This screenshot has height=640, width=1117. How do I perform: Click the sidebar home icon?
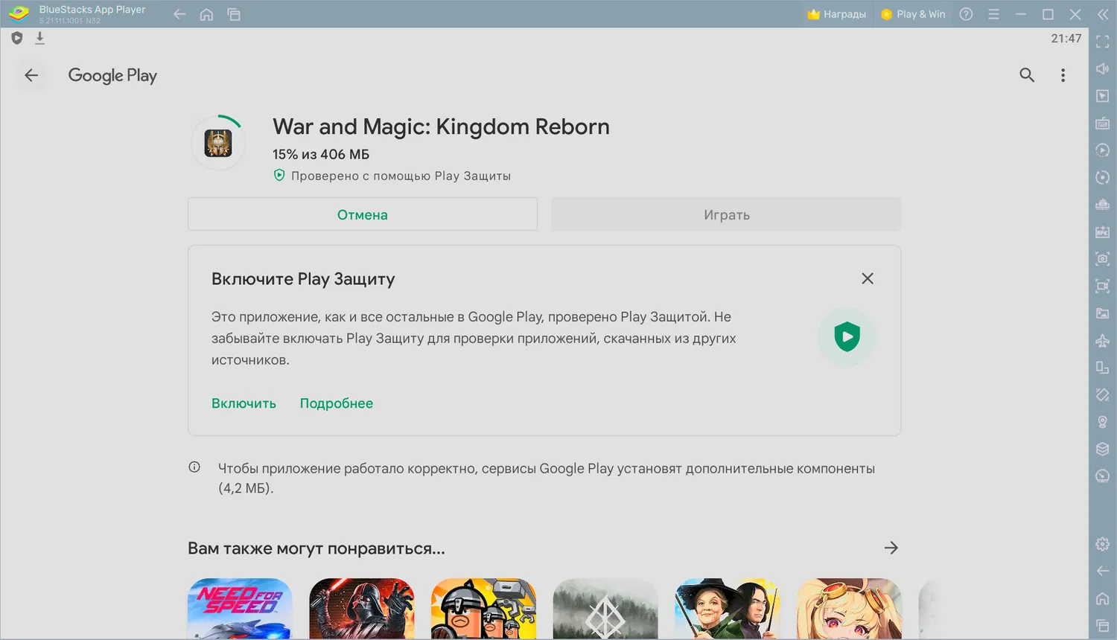point(1103,598)
